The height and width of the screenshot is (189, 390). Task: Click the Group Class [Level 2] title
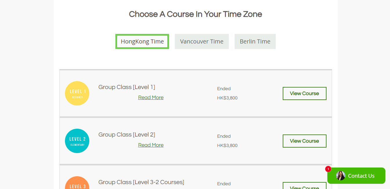click(x=127, y=135)
